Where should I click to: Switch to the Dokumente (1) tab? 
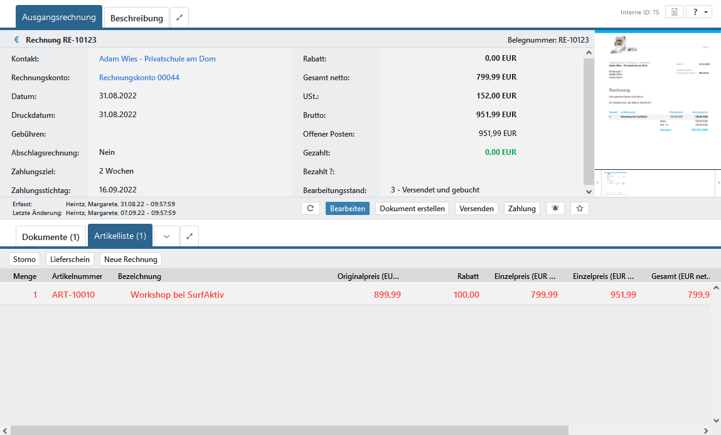tap(51, 237)
